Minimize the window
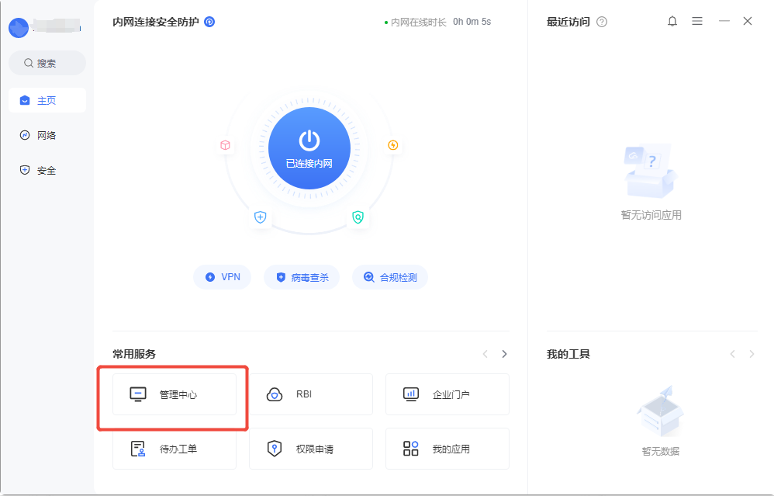 (724, 21)
